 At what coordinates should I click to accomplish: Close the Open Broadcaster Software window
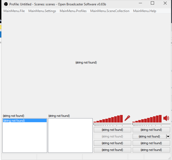pos(165,3)
